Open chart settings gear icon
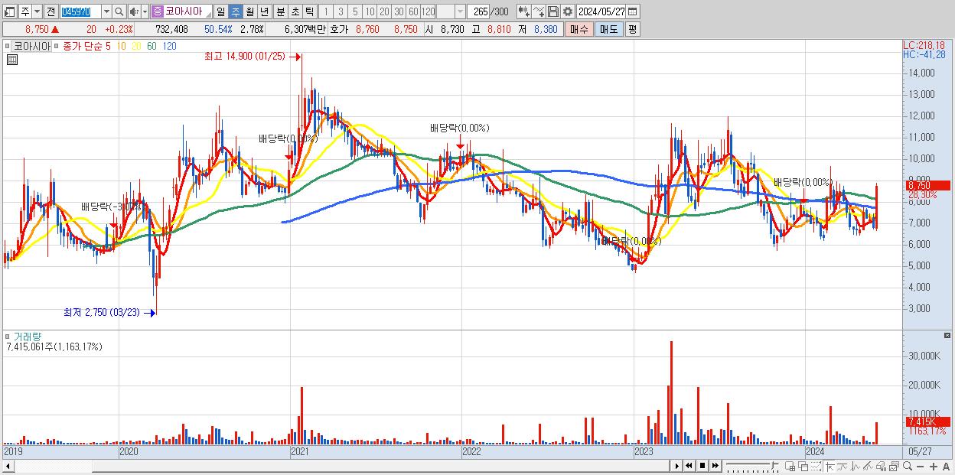 [568, 11]
